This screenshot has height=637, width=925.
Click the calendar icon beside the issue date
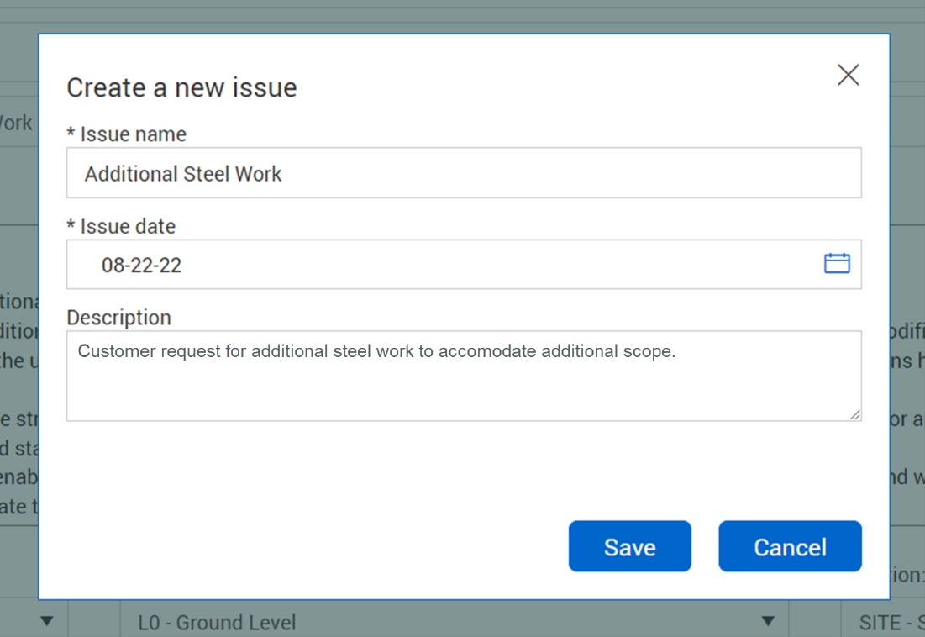(x=837, y=263)
